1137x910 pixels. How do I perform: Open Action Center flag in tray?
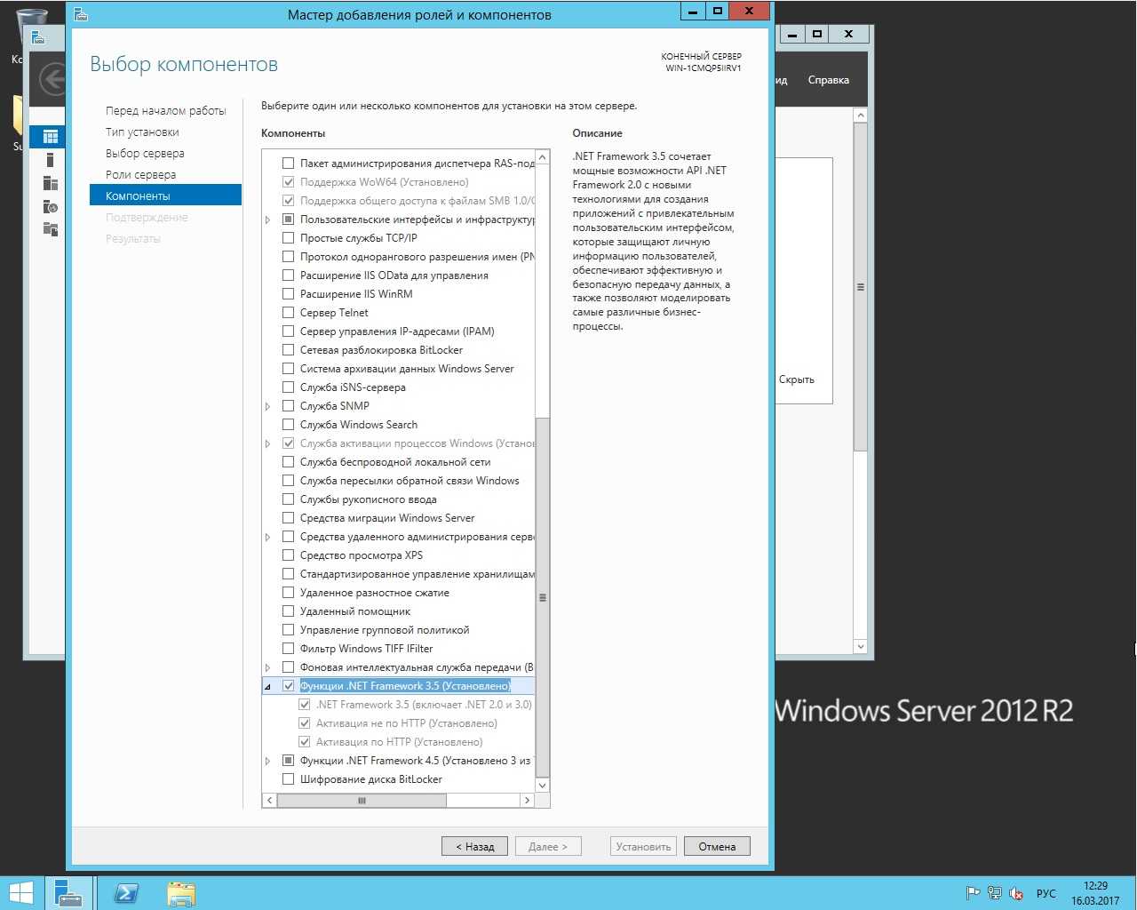point(974,893)
